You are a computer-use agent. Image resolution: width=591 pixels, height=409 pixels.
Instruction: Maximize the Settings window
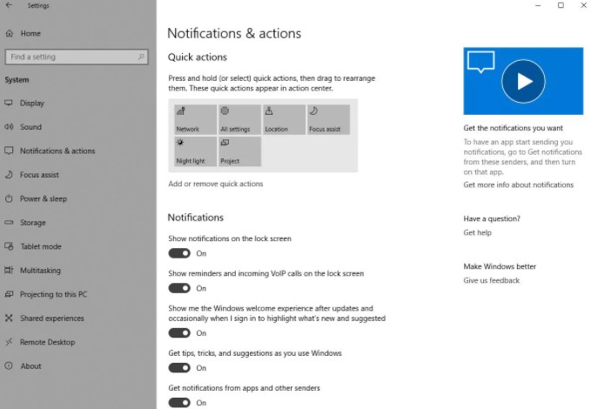point(561,5)
